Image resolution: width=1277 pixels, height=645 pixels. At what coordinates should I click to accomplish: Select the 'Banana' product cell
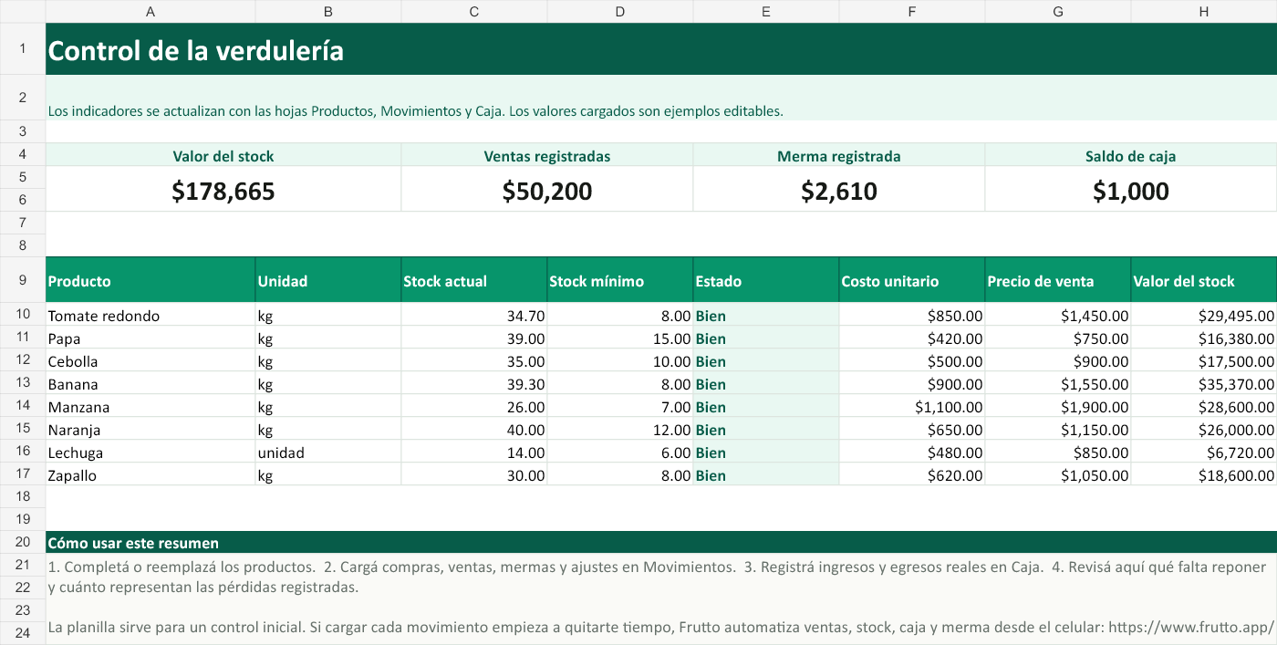tap(151, 383)
